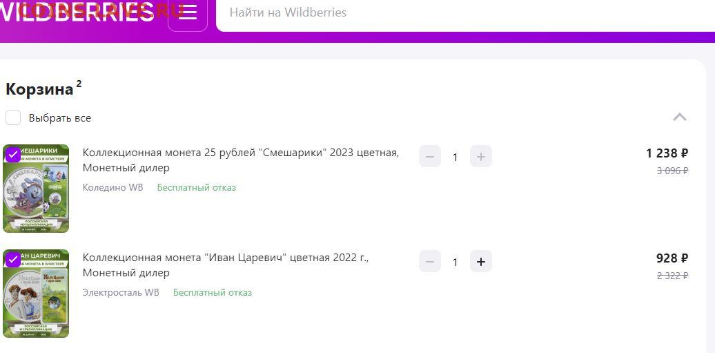Click 'Коледино WB' warehouse label
Screen dimensions: 715x353
click(112, 188)
